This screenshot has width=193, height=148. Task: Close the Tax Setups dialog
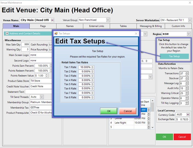(136, 33)
